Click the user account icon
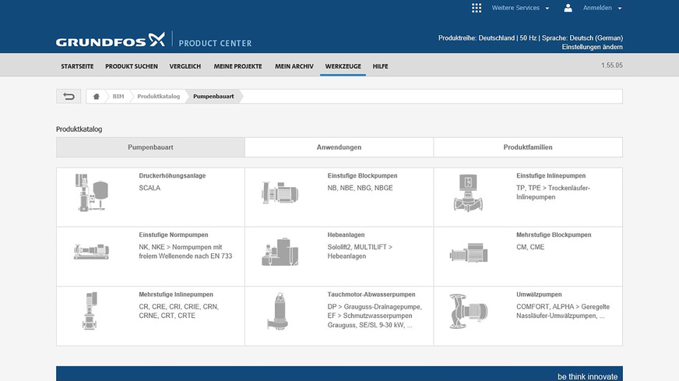 (x=568, y=8)
